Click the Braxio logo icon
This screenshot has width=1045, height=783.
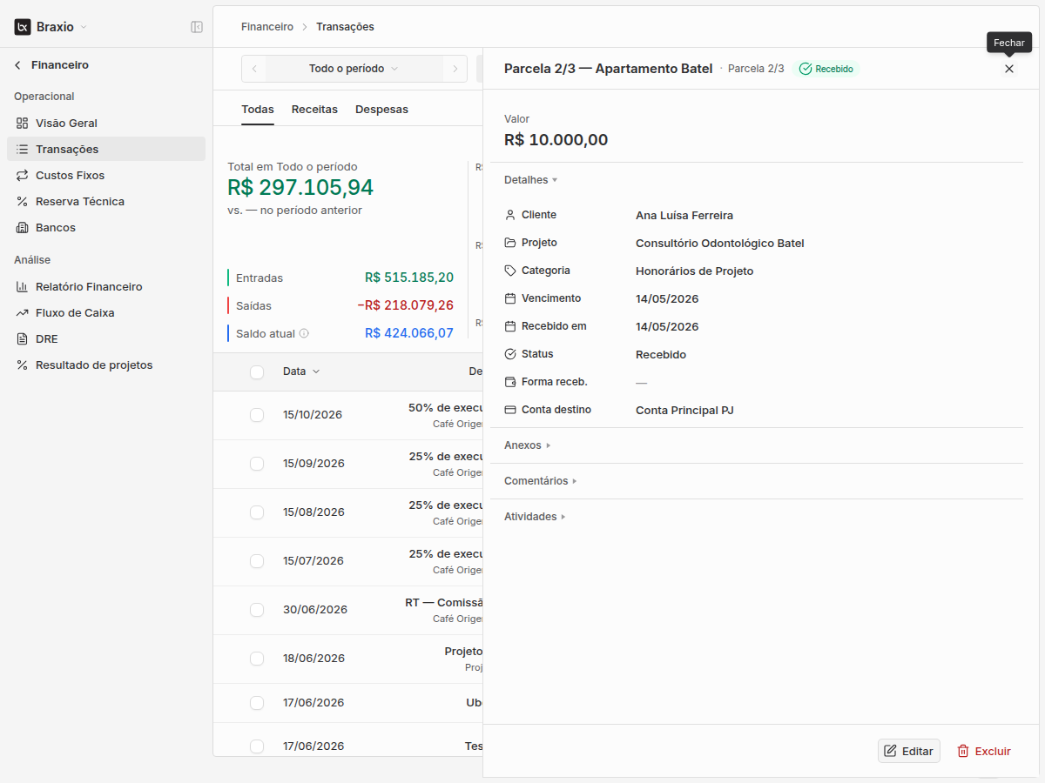[x=23, y=27]
